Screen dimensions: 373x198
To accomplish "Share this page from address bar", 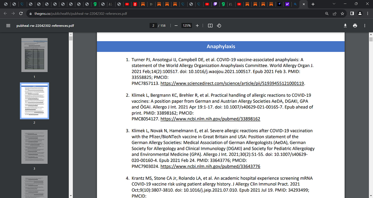I will pos(335,14).
